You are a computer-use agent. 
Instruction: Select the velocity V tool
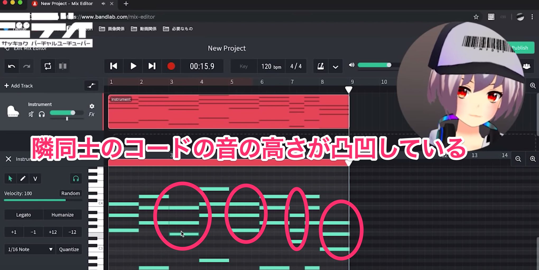(x=35, y=179)
